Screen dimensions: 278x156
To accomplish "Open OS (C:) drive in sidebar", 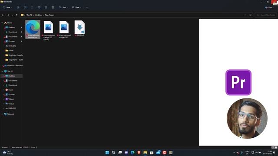I will coord(11,104).
